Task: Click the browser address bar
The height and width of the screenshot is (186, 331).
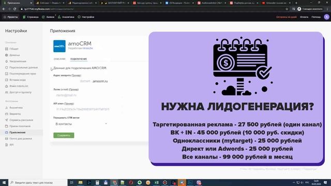Action: click(152, 9)
